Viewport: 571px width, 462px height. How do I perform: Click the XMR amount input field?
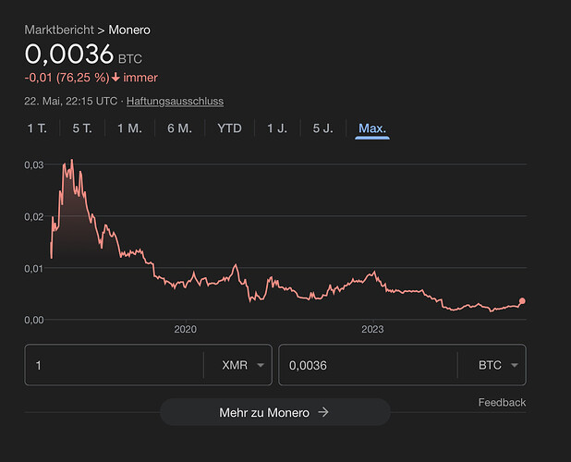coord(114,365)
